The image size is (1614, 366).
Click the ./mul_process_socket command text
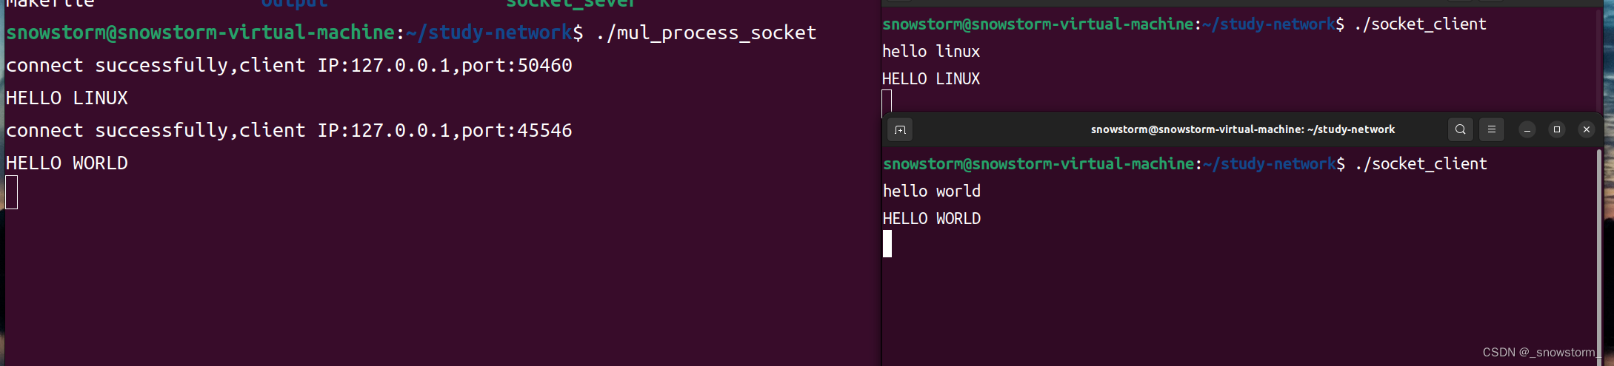point(707,33)
